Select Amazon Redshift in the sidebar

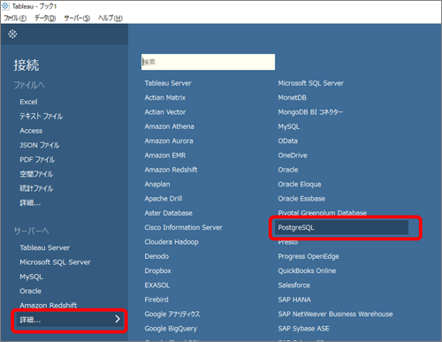tap(49, 305)
